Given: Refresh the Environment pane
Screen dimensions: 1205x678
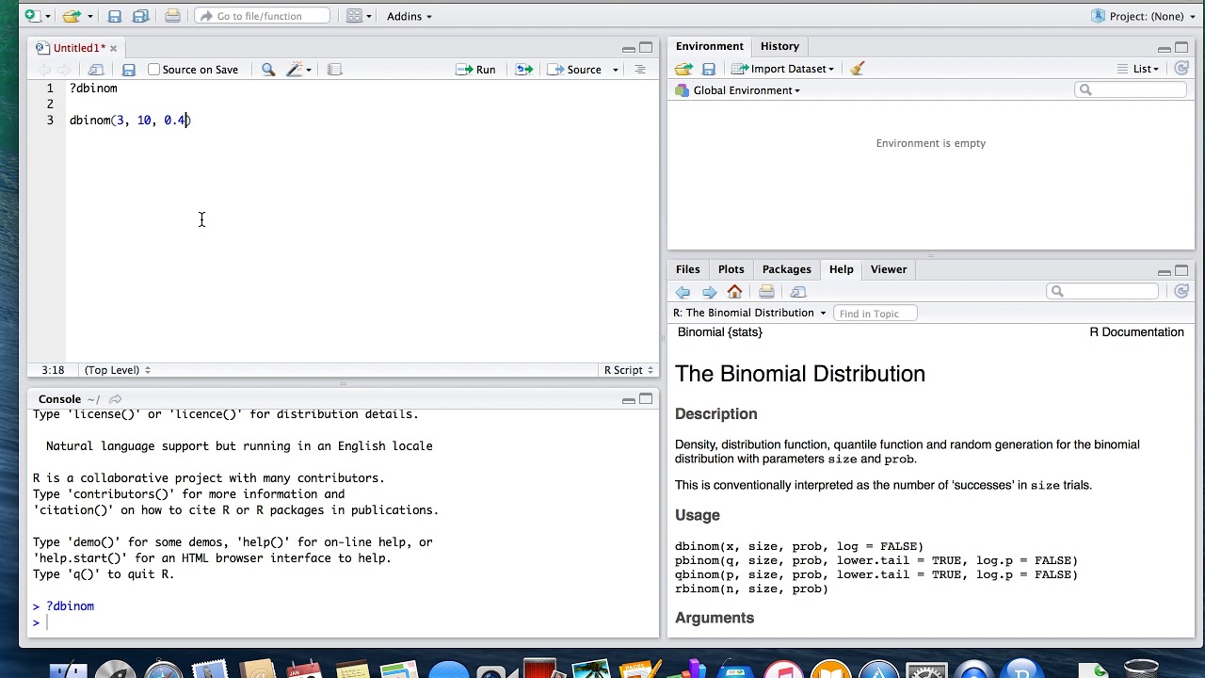Looking at the screenshot, I should pos(1181,69).
